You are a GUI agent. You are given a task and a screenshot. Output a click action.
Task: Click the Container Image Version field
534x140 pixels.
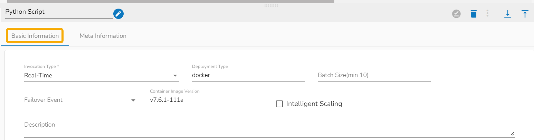pyautogui.click(x=206, y=100)
